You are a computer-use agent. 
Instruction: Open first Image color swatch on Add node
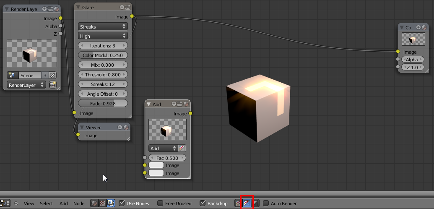point(156,165)
